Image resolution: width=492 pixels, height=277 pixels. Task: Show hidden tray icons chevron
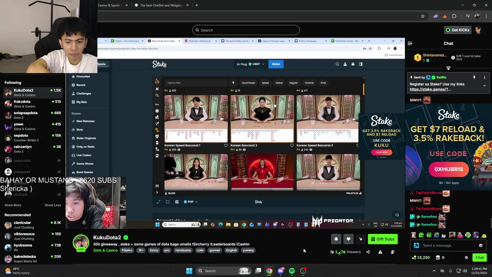click(x=434, y=271)
